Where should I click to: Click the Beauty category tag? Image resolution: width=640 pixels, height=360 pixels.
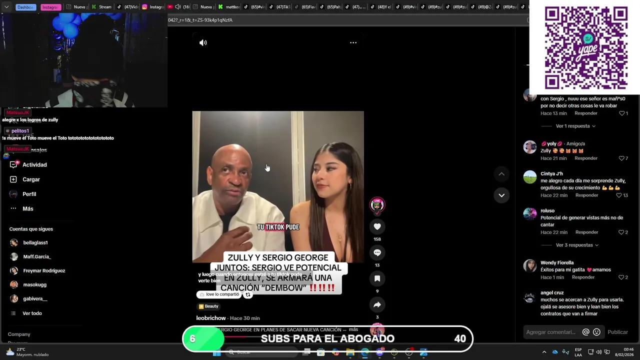click(208, 306)
